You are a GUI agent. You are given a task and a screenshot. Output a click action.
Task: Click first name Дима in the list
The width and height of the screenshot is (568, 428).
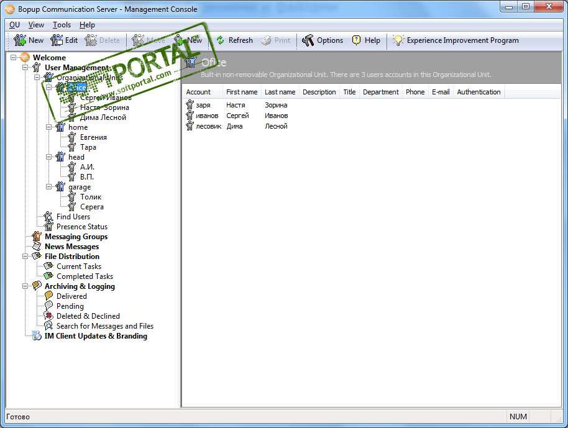235,126
